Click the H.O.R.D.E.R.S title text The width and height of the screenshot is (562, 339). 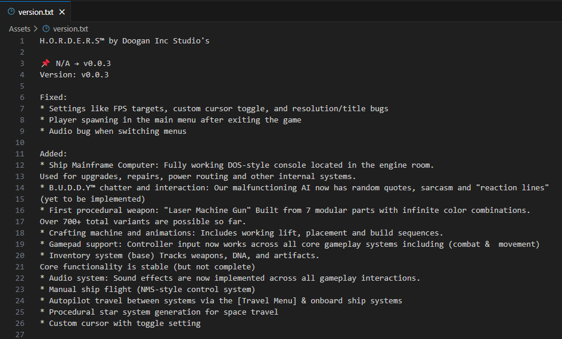[72, 41]
